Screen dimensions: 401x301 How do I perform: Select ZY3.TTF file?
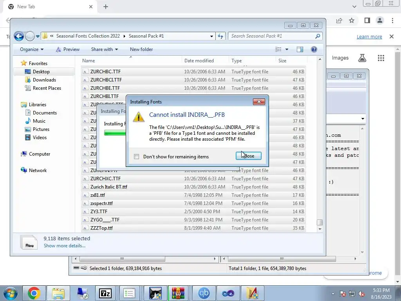(x=193, y=211)
